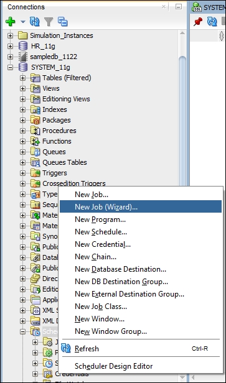The height and width of the screenshot is (383, 226).
Task: Expand the Triggers tree node
Action: (23, 173)
